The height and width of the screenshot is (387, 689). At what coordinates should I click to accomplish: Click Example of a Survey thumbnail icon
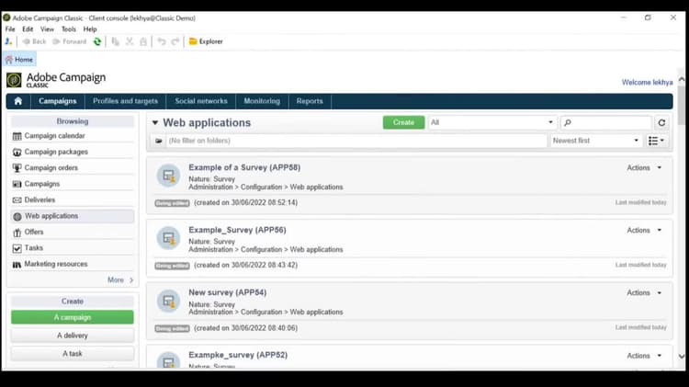pos(169,176)
